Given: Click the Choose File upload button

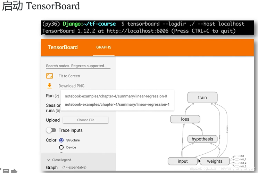Looking at the screenshot, I should click(x=86, y=120).
